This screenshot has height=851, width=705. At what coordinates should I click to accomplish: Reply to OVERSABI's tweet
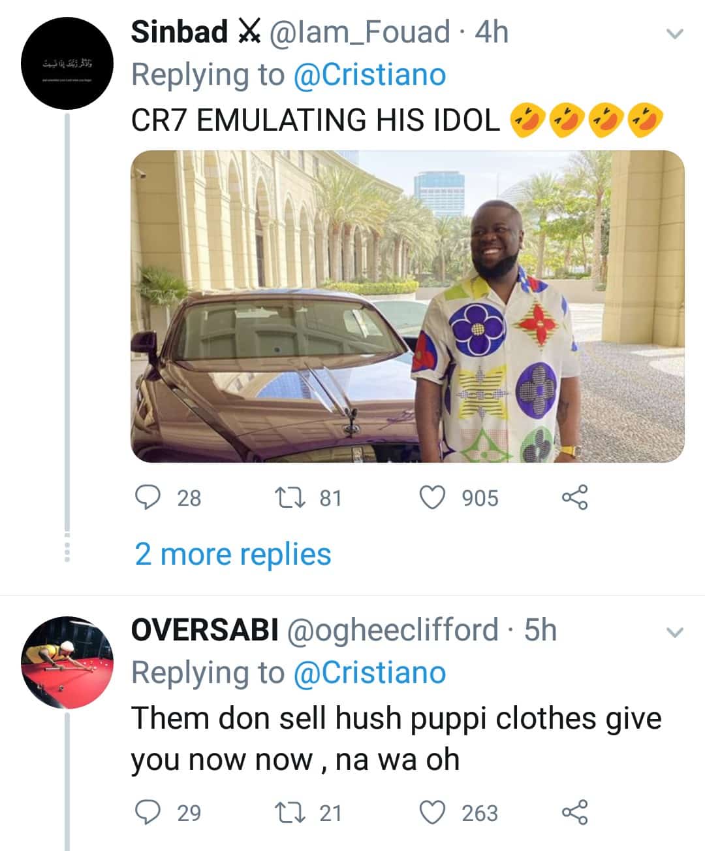pos(148,812)
